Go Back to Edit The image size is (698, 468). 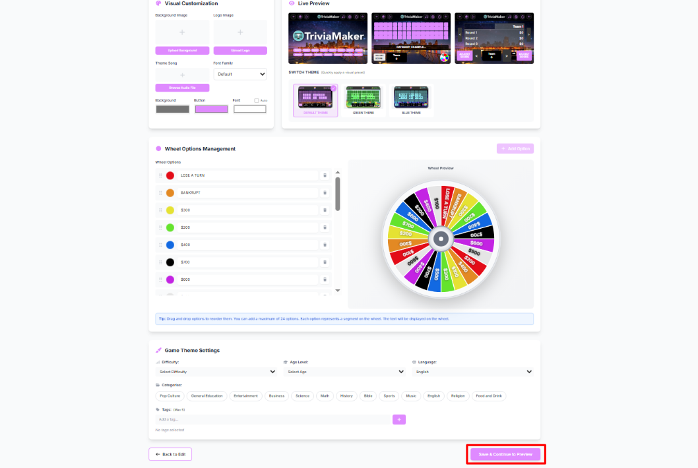click(170, 454)
